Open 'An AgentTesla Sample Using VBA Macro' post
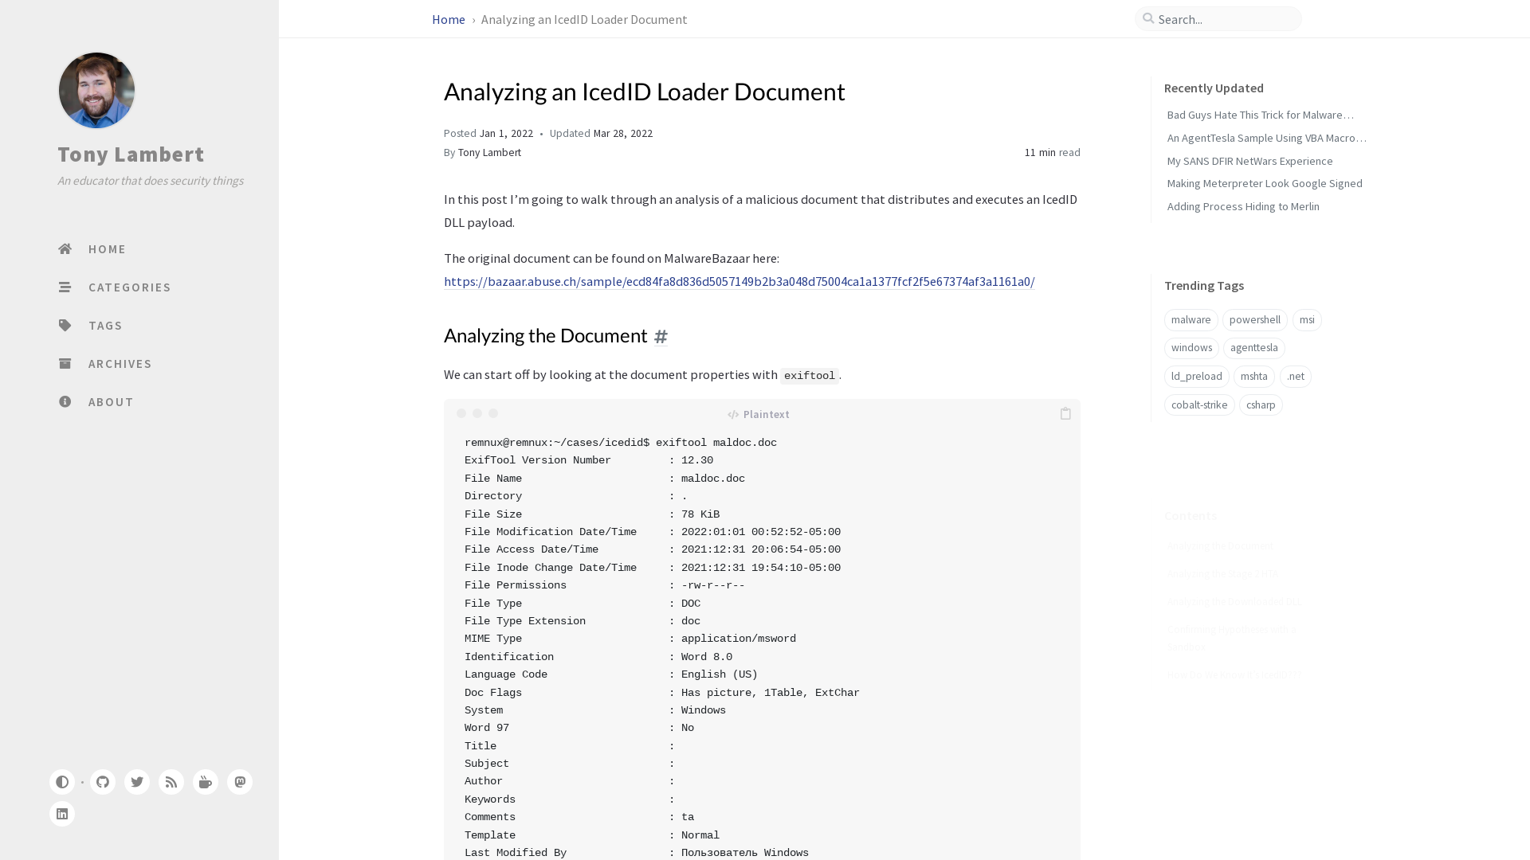 pos(1267,138)
